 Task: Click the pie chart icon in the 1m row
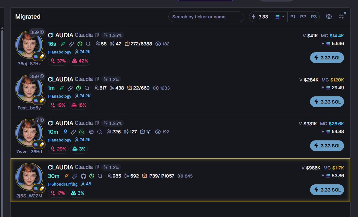(x=78, y=88)
